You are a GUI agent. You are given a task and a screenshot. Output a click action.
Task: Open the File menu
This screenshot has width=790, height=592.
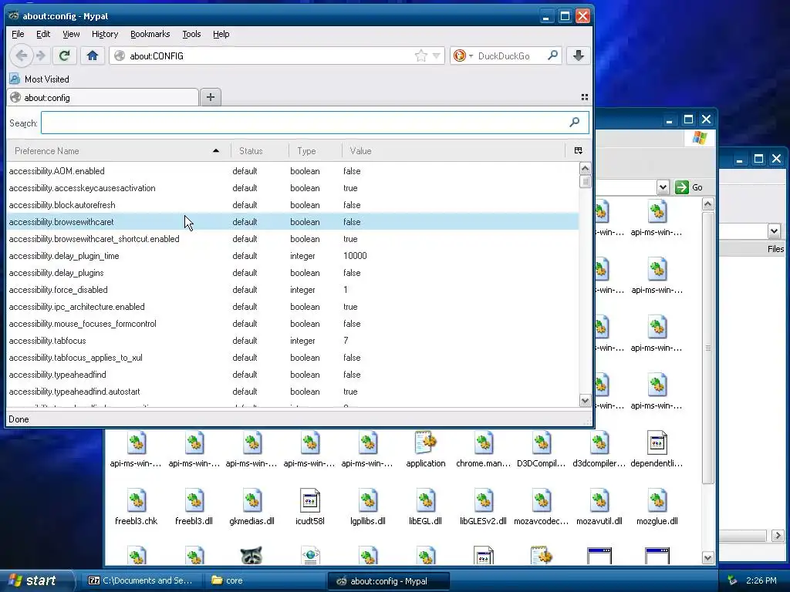[x=18, y=34]
